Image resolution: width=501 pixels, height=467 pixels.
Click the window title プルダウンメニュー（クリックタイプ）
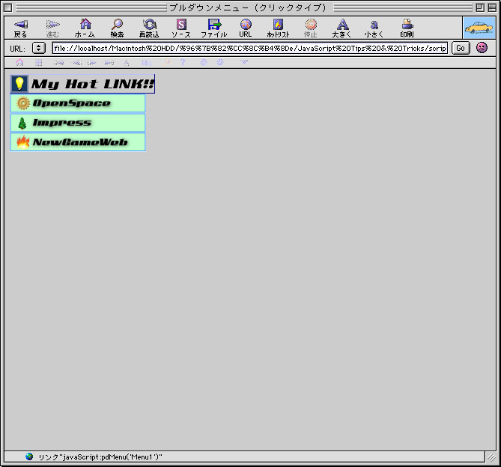click(248, 7)
